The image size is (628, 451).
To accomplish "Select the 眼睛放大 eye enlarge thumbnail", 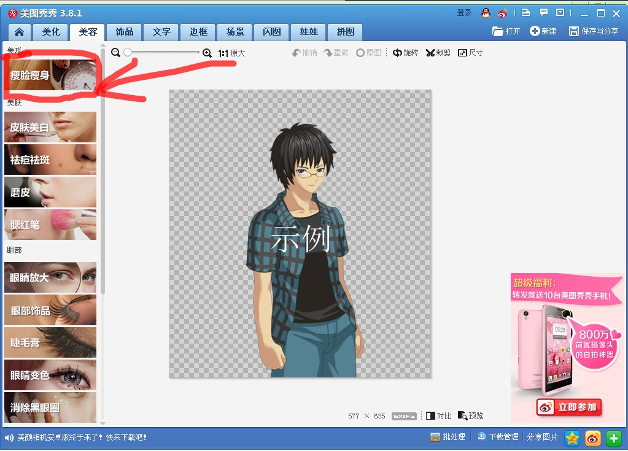I will point(50,277).
